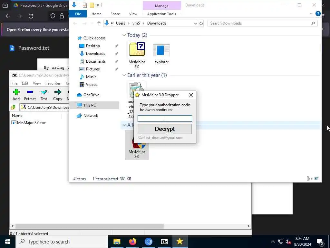The width and height of the screenshot is (330, 248).
Task: Show hidden system tray icons
Action: [273, 242]
